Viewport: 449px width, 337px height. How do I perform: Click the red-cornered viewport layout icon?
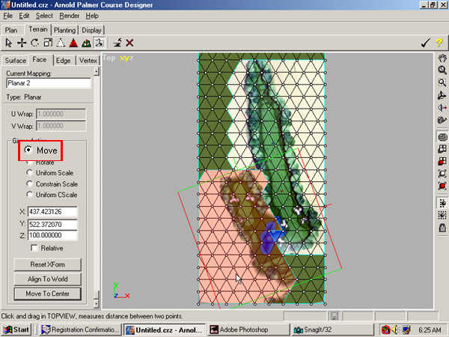point(442,161)
